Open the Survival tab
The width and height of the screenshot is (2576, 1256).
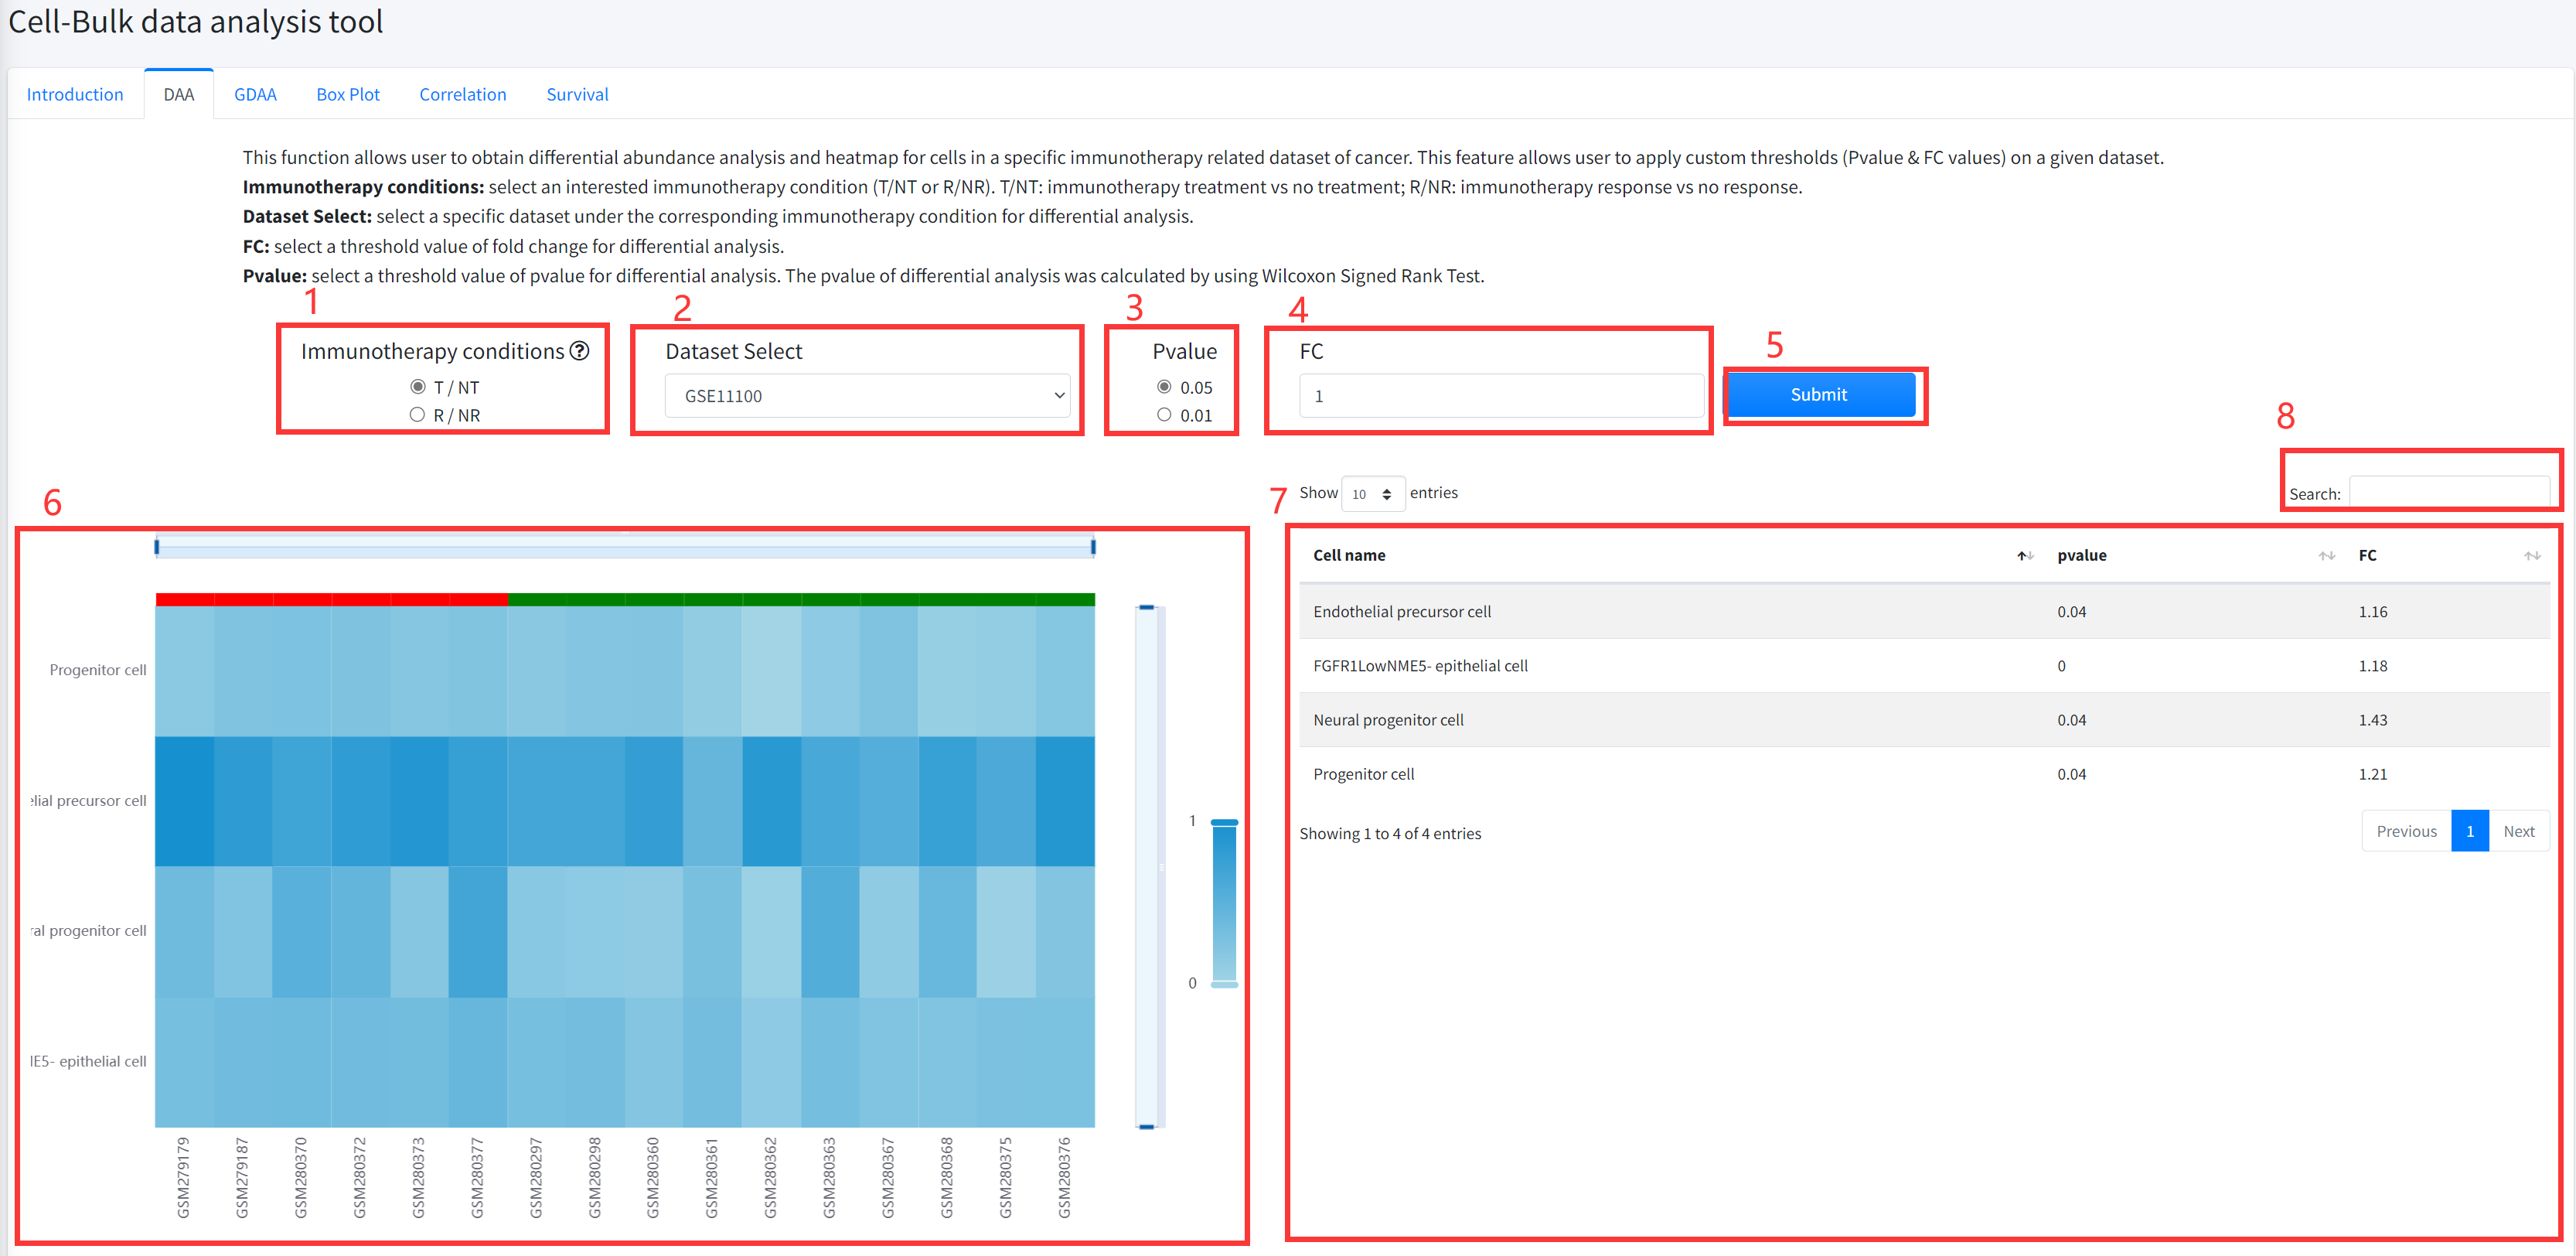pos(577,94)
